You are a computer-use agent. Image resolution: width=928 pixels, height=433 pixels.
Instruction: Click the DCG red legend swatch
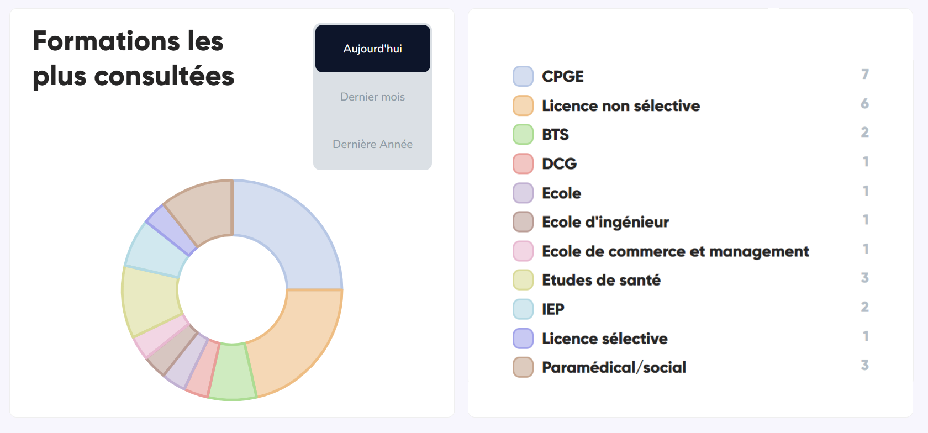[x=523, y=163]
